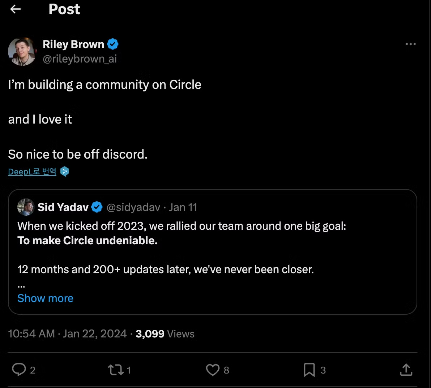This screenshot has width=431, height=388.
Task: Open Sid Yadav's small avatar
Action: [x=26, y=207]
